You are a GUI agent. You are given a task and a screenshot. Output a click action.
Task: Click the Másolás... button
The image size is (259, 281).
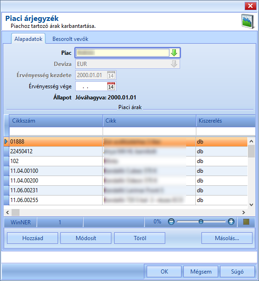tap(227, 238)
